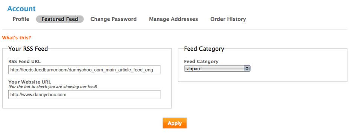Click the "What's this?" help link

pos(17,38)
